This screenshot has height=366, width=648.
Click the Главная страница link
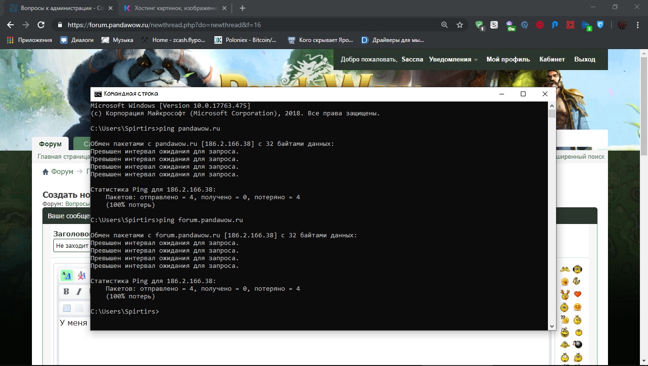pos(64,156)
